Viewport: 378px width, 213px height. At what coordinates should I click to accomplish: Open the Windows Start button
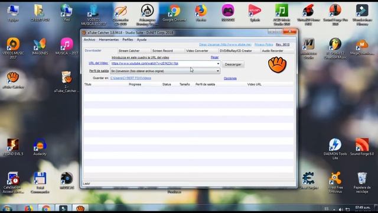click(x=6, y=208)
